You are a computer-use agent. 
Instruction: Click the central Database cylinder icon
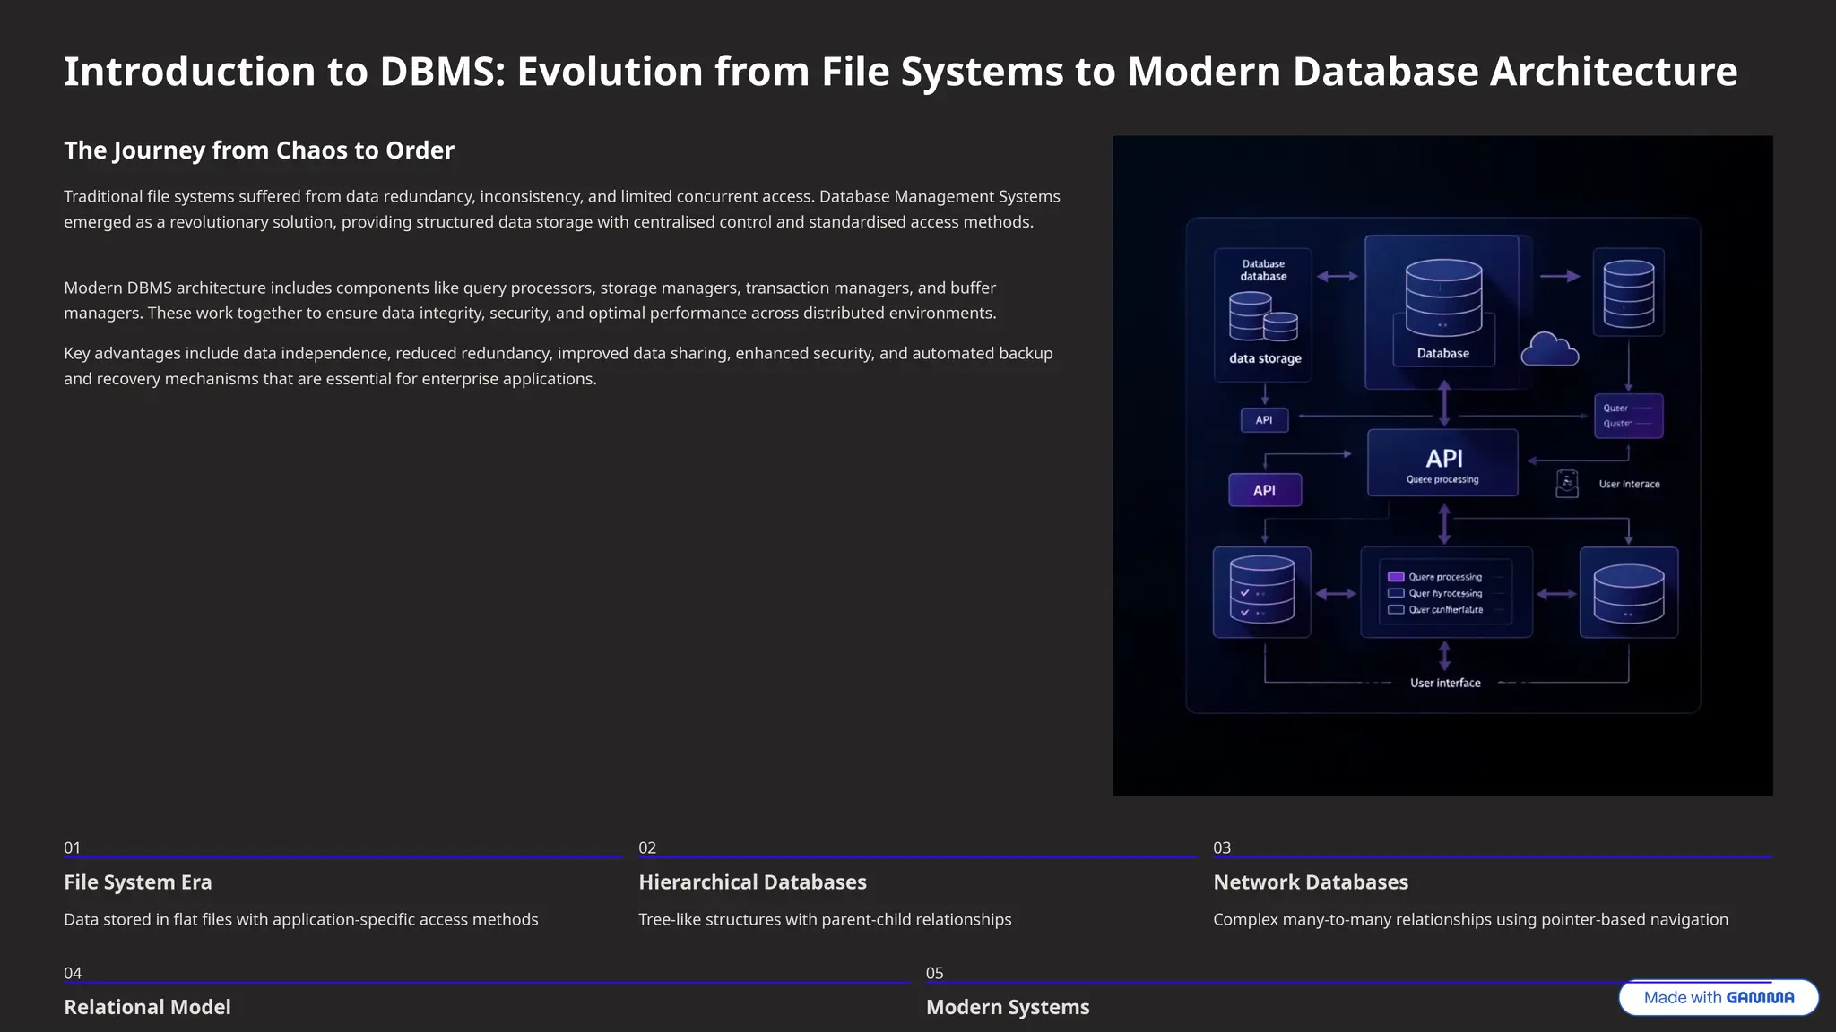tap(1443, 297)
